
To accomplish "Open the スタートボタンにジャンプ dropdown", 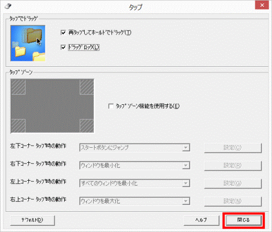I will click(x=135, y=148).
